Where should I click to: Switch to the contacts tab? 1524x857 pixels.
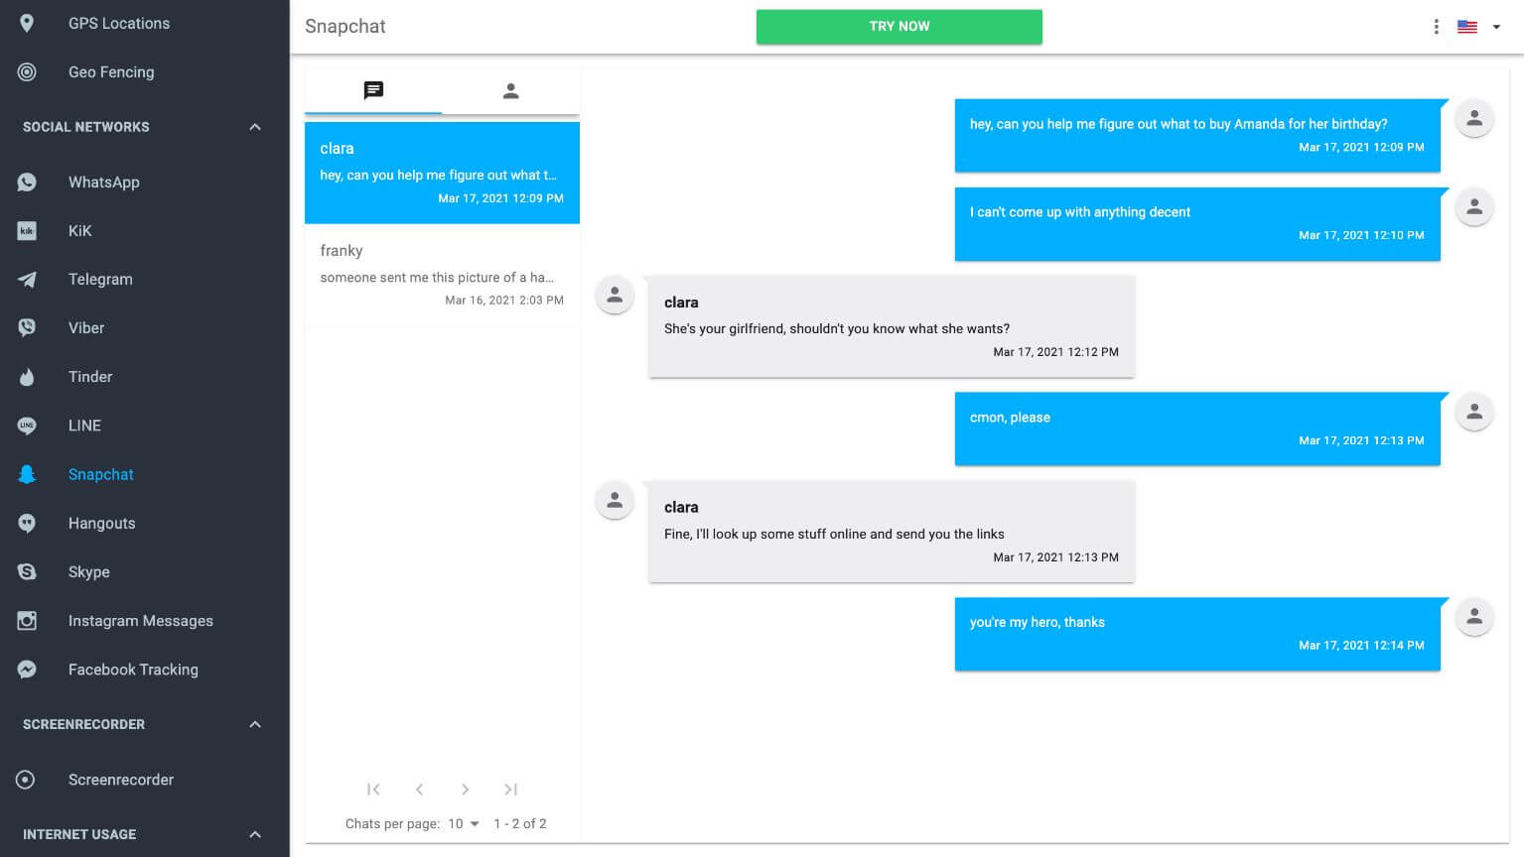510,91
